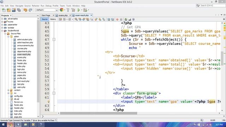
Task: Click the Windows Start button on taskbar
Action: pos(3,125)
